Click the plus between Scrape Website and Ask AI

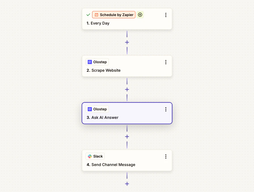127,89
